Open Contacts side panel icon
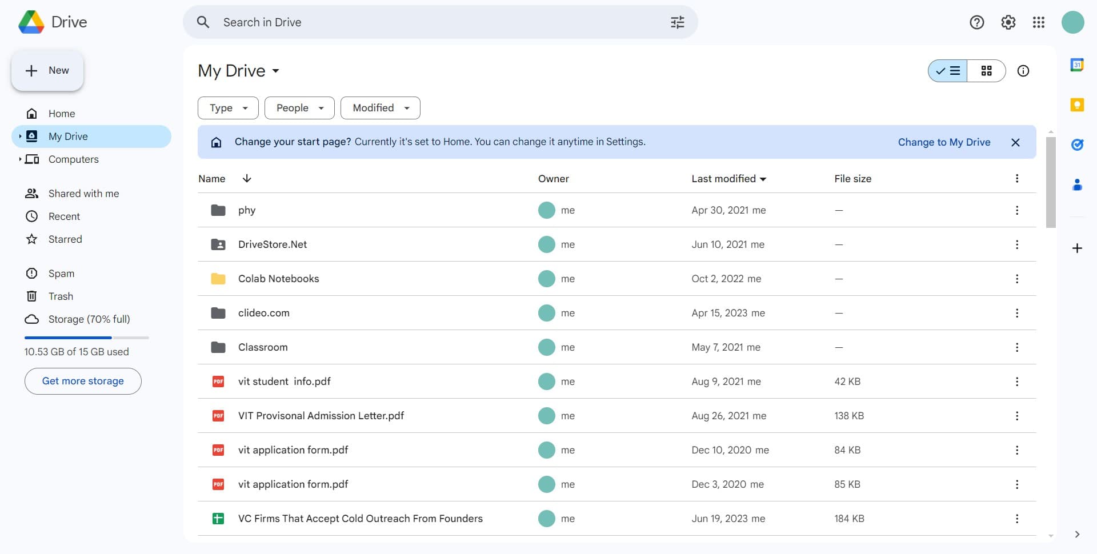The height and width of the screenshot is (554, 1097). [x=1077, y=184]
